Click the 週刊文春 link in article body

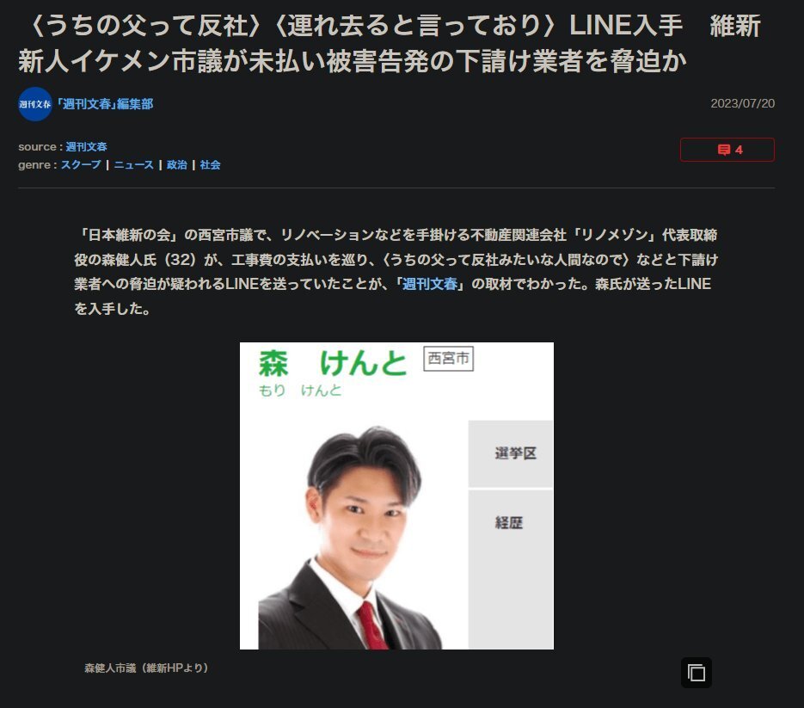pos(430,284)
